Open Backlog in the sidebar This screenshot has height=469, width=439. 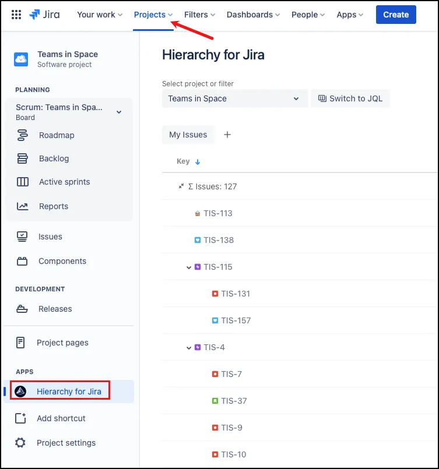(x=54, y=158)
